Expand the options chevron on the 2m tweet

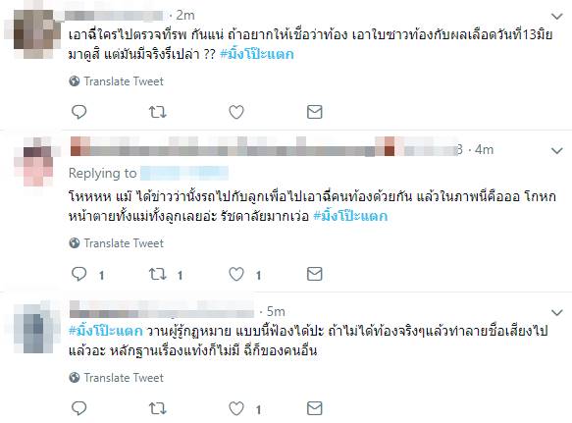[x=556, y=17]
